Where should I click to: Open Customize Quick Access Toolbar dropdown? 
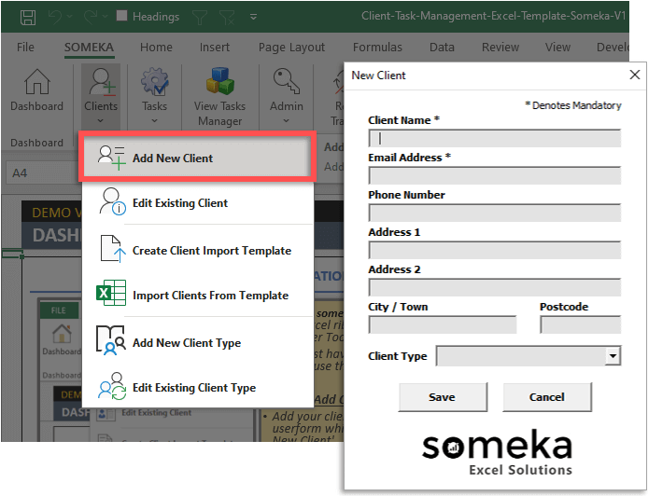(x=253, y=17)
